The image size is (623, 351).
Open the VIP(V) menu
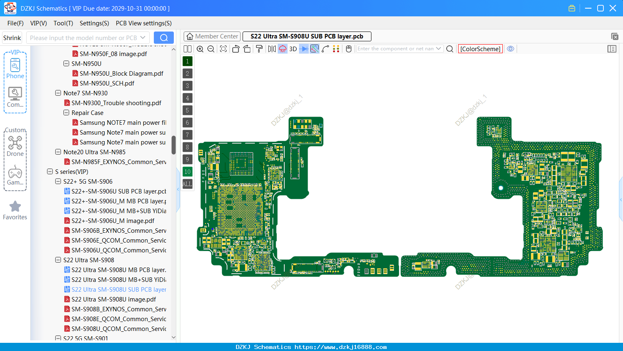[38, 23]
